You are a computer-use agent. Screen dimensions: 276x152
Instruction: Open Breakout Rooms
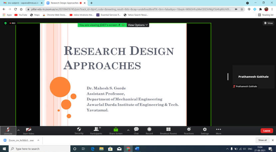pos(168,131)
